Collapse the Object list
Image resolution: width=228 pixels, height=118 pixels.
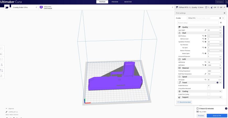pyautogui.click(x=6, y=109)
